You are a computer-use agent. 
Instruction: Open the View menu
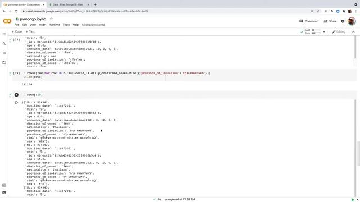pyautogui.click(x=33, y=25)
